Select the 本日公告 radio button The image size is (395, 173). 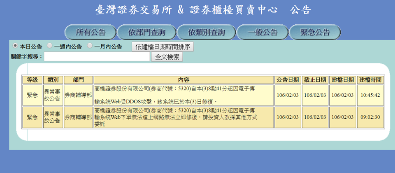15,46
